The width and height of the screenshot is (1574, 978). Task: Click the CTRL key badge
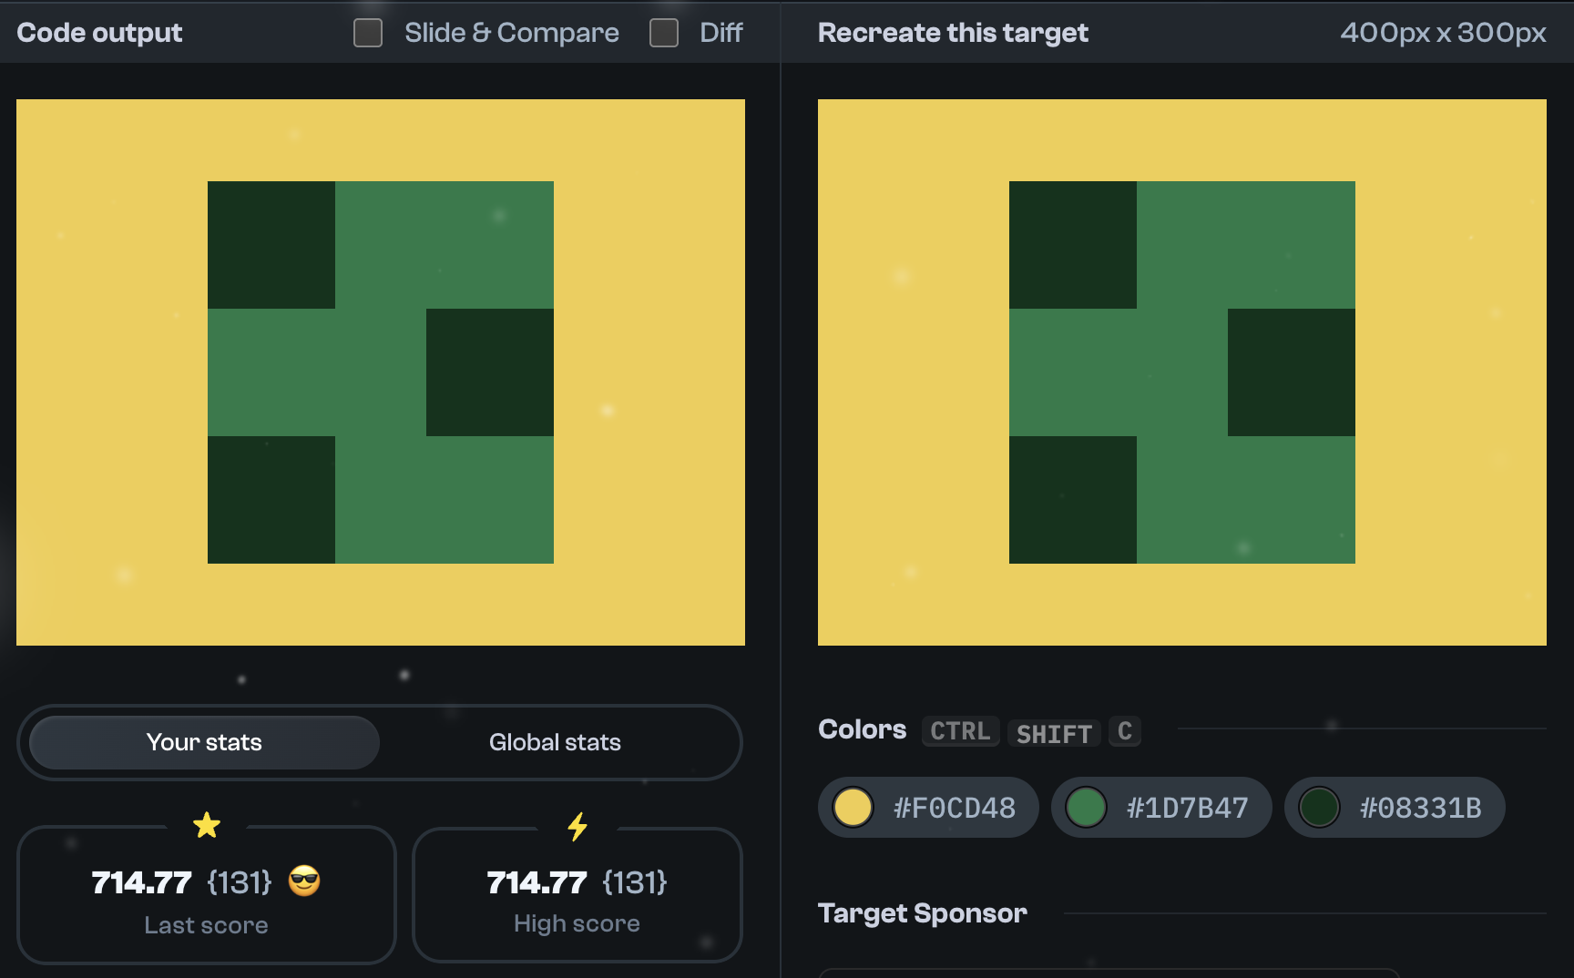[959, 731]
